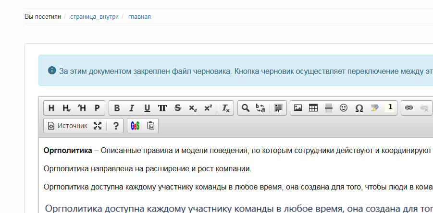Go to the главная breadcrumb link
433x213 pixels.
pos(139,16)
